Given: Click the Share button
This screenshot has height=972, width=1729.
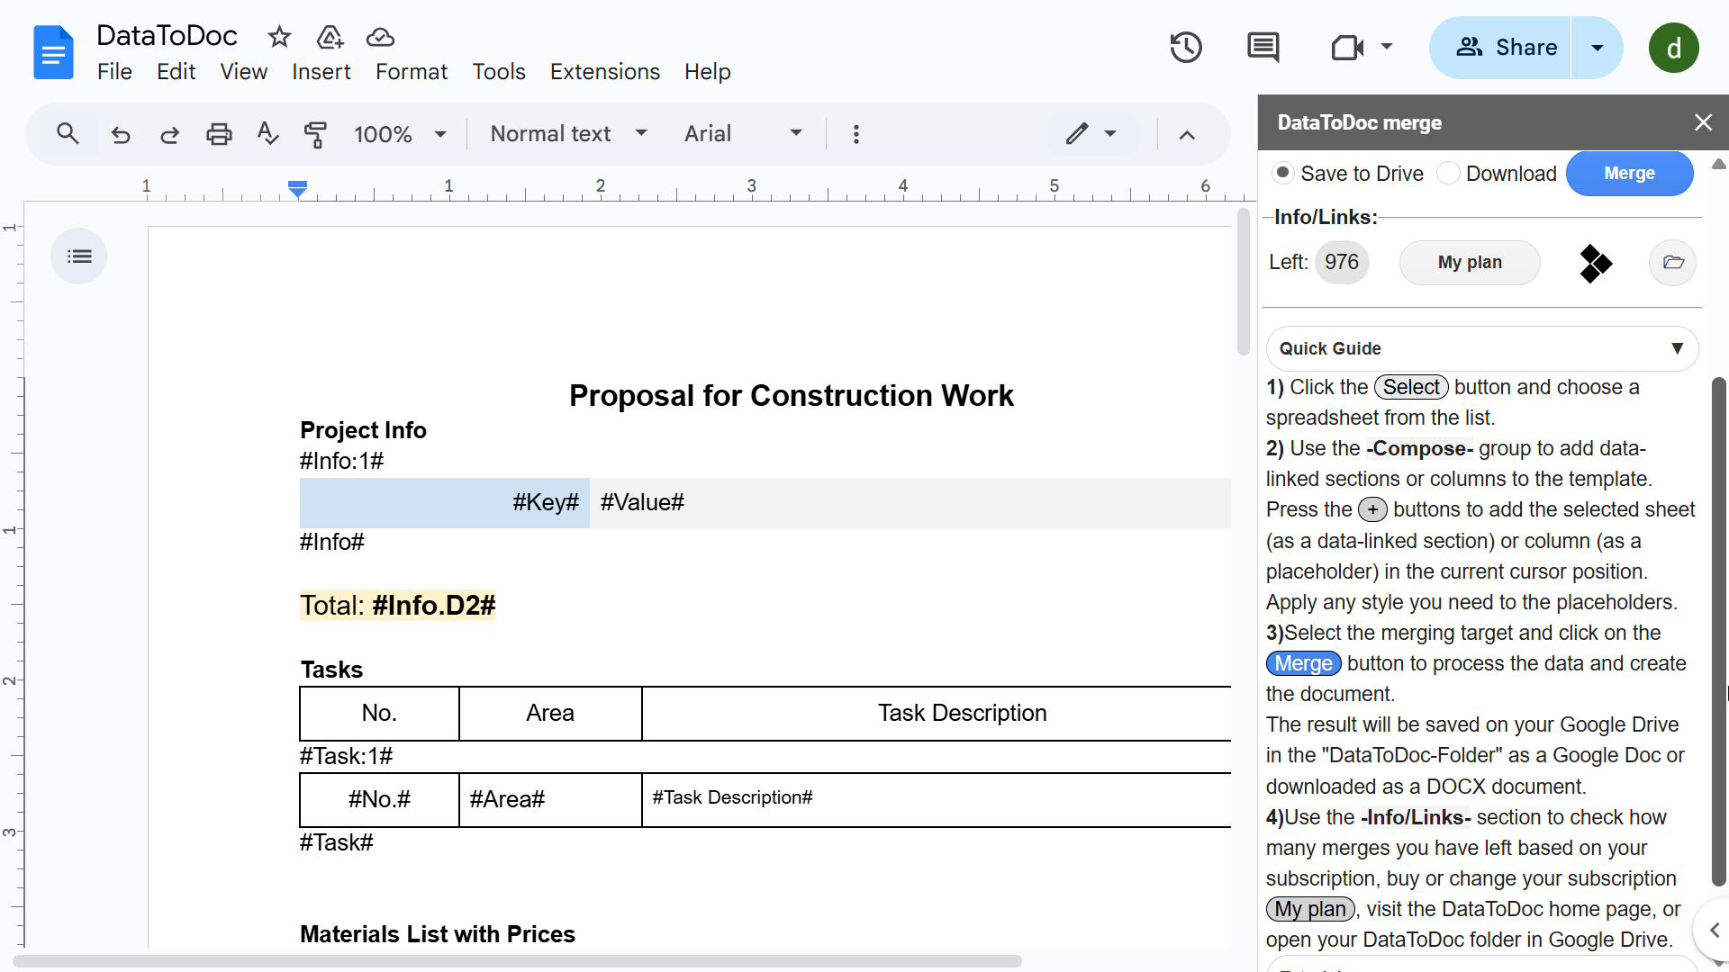Looking at the screenshot, I should pyautogui.click(x=1500, y=48).
